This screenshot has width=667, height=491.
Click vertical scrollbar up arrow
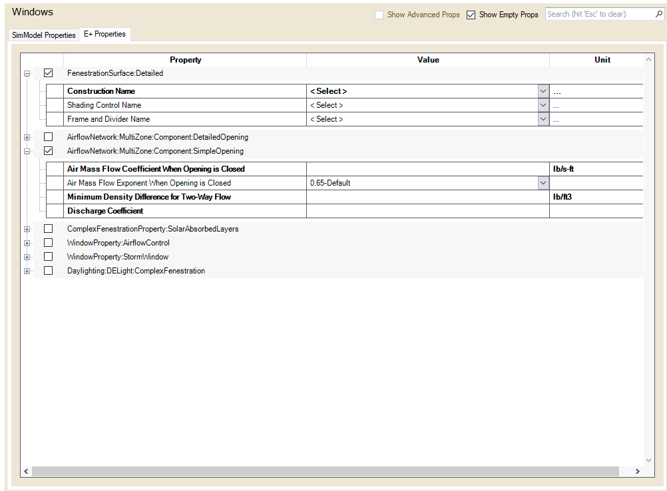648,59
